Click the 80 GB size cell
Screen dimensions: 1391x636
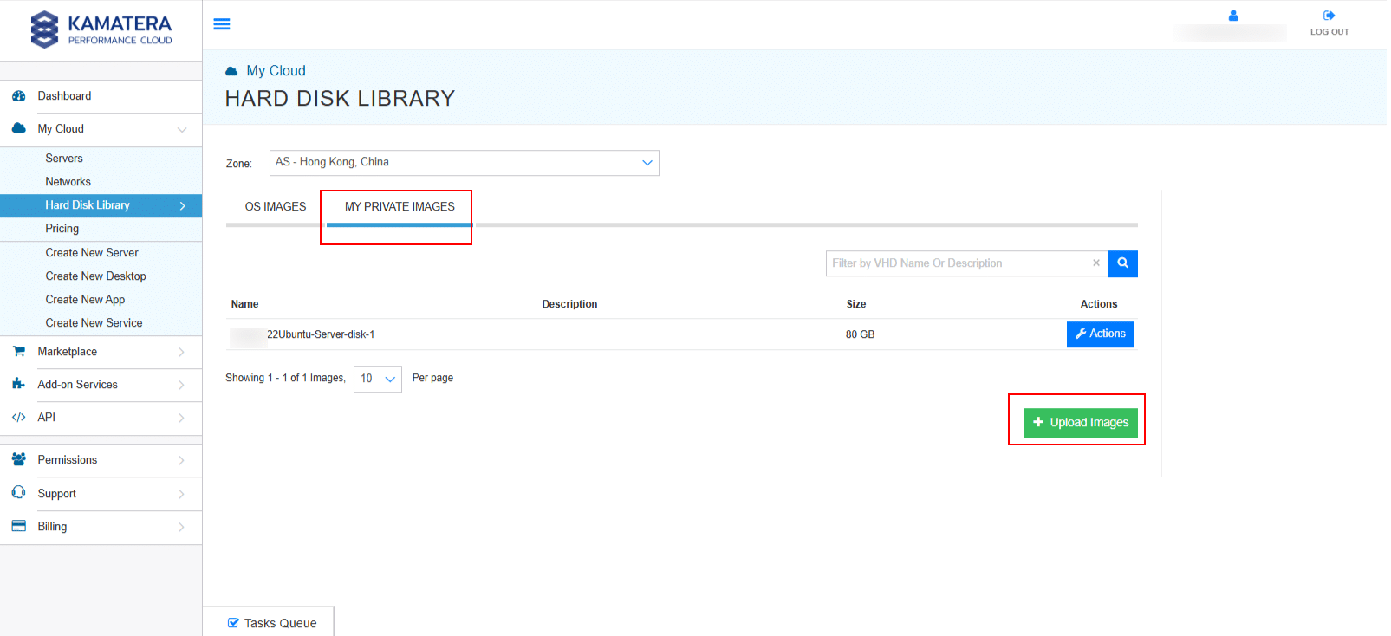pos(860,334)
